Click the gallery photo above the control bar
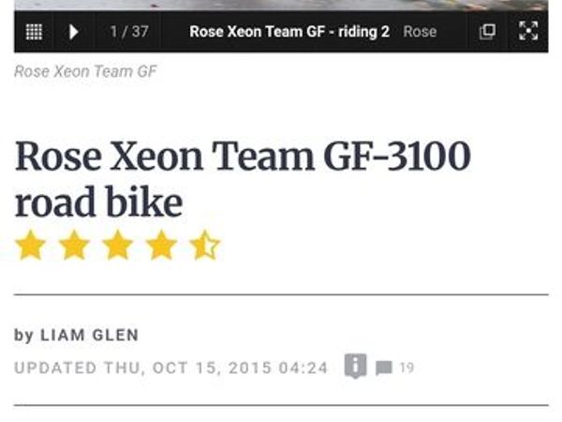562x422 pixels. point(281,5)
